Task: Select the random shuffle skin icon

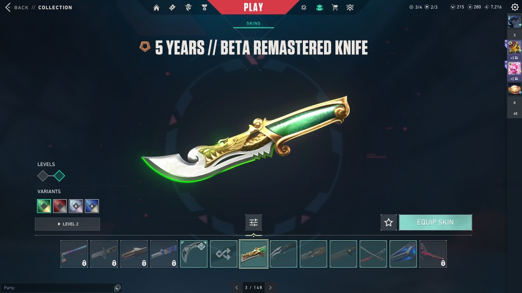Action: click(223, 254)
